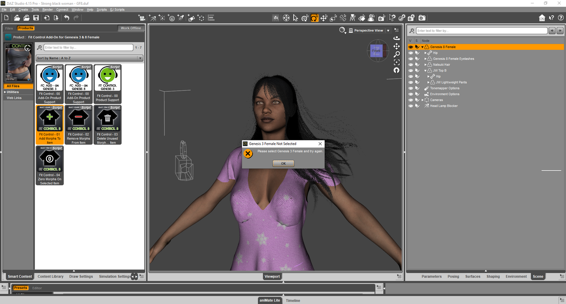Select the Translate tool in toolbar
Screen dimensions: 566x304
[324, 18]
